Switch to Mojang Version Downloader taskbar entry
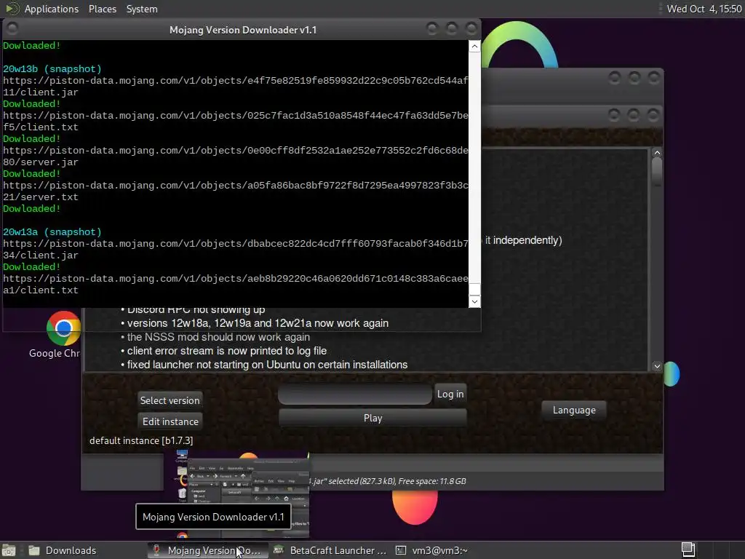Image resolution: width=745 pixels, height=559 pixels. tap(206, 550)
